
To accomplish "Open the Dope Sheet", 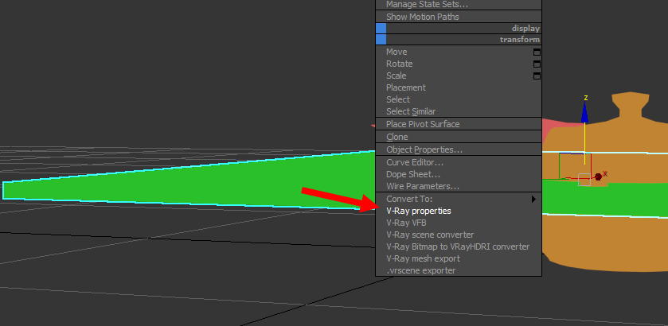I will click(459, 174).
